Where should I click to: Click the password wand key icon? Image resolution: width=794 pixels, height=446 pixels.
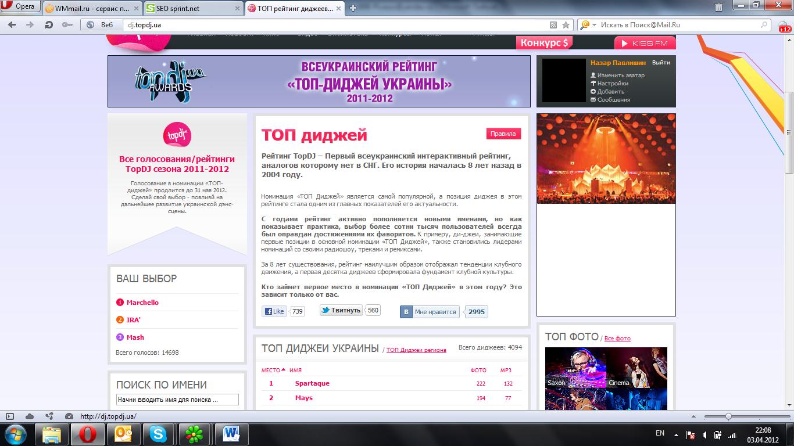click(x=67, y=25)
